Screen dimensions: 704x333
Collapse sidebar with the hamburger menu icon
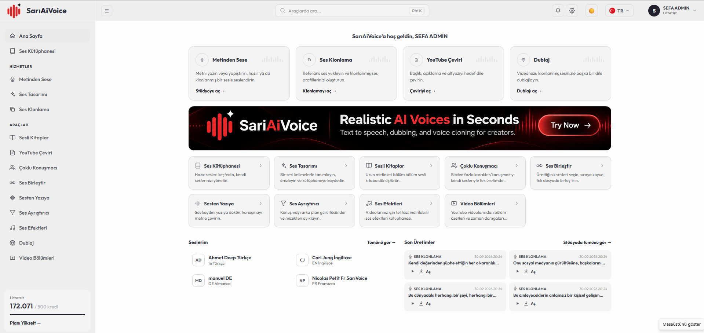pyautogui.click(x=107, y=11)
